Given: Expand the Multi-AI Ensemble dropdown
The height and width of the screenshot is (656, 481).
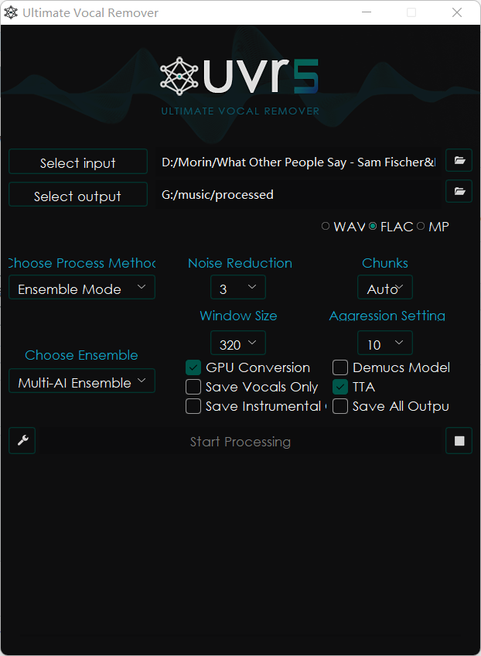Looking at the screenshot, I should [x=81, y=381].
